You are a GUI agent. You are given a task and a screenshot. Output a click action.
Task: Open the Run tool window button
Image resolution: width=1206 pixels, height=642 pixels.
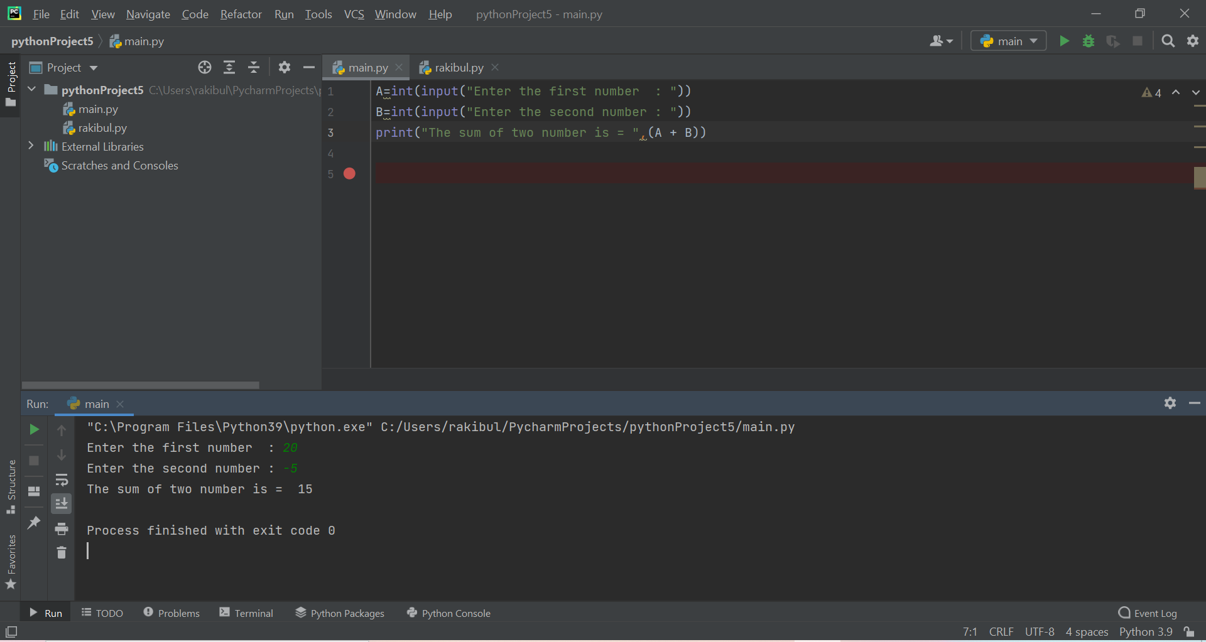[x=46, y=613]
